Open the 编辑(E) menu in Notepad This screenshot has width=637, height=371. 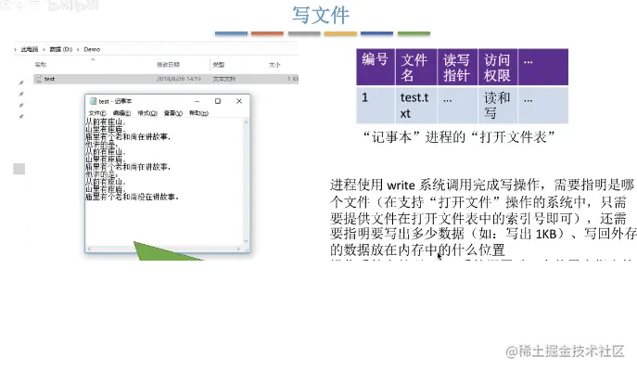(121, 113)
